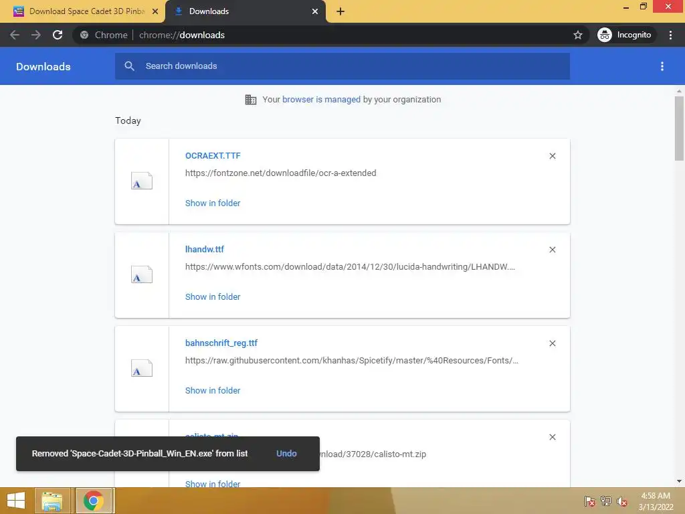Remove lhandw.ttf from the list
This screenshot has height=514, width=685.
click(552, 250)
